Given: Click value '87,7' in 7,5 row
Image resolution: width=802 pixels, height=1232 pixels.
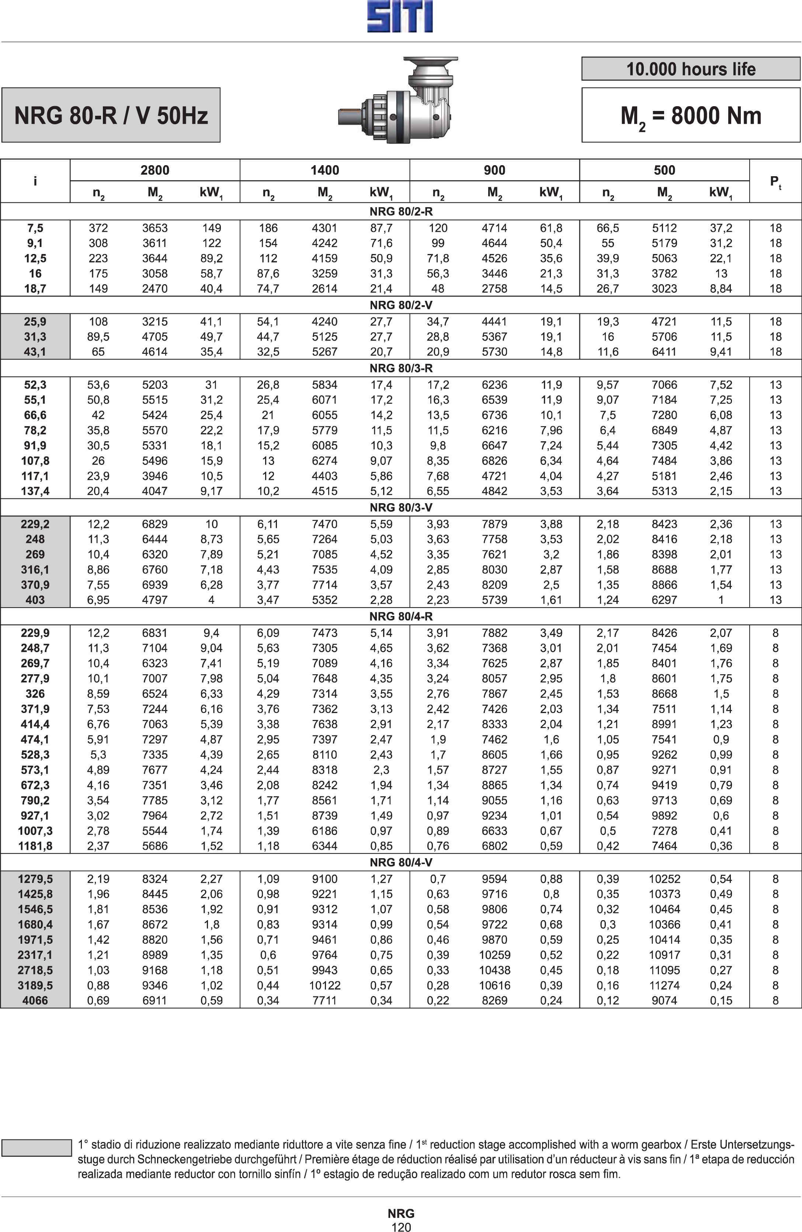Looking at the screenshot, I should (x=381, y=228).
